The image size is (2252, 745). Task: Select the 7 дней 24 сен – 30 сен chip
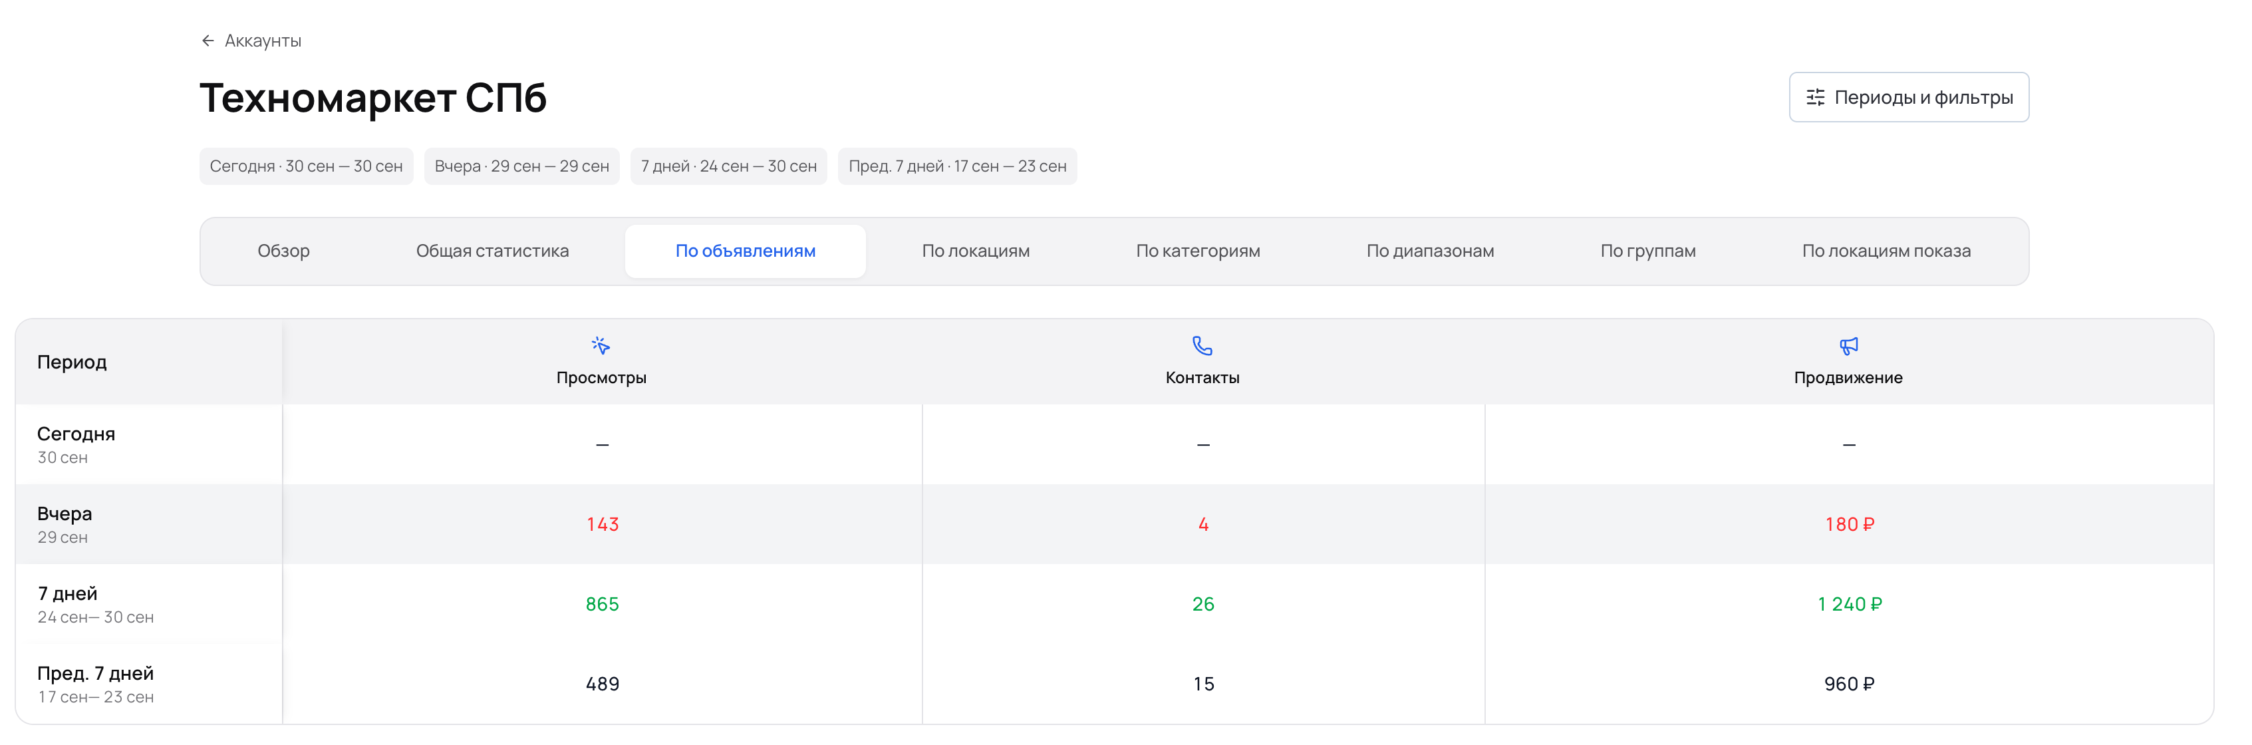tap(728, 166)
